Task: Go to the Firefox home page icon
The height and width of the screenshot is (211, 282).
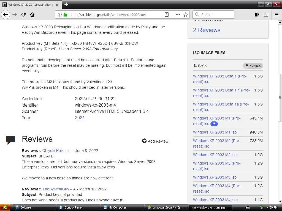Action: pyautogui.click(x=32, y=15)
